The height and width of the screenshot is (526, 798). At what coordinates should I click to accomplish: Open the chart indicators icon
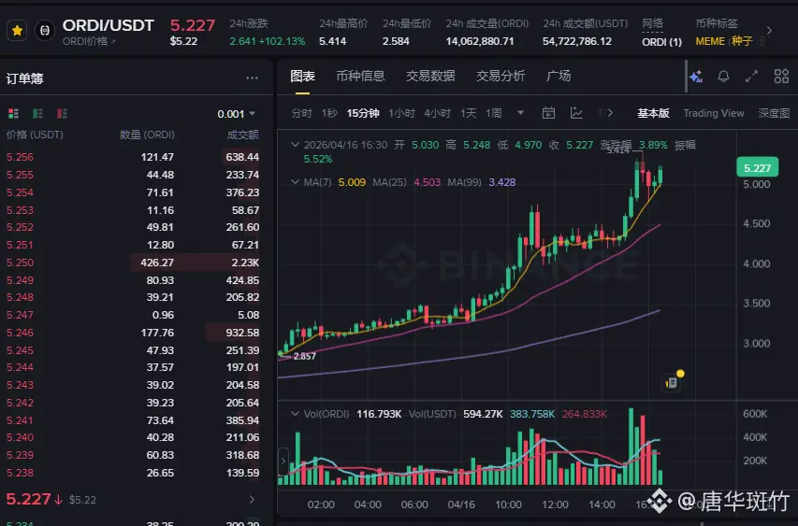coord(576,113)
